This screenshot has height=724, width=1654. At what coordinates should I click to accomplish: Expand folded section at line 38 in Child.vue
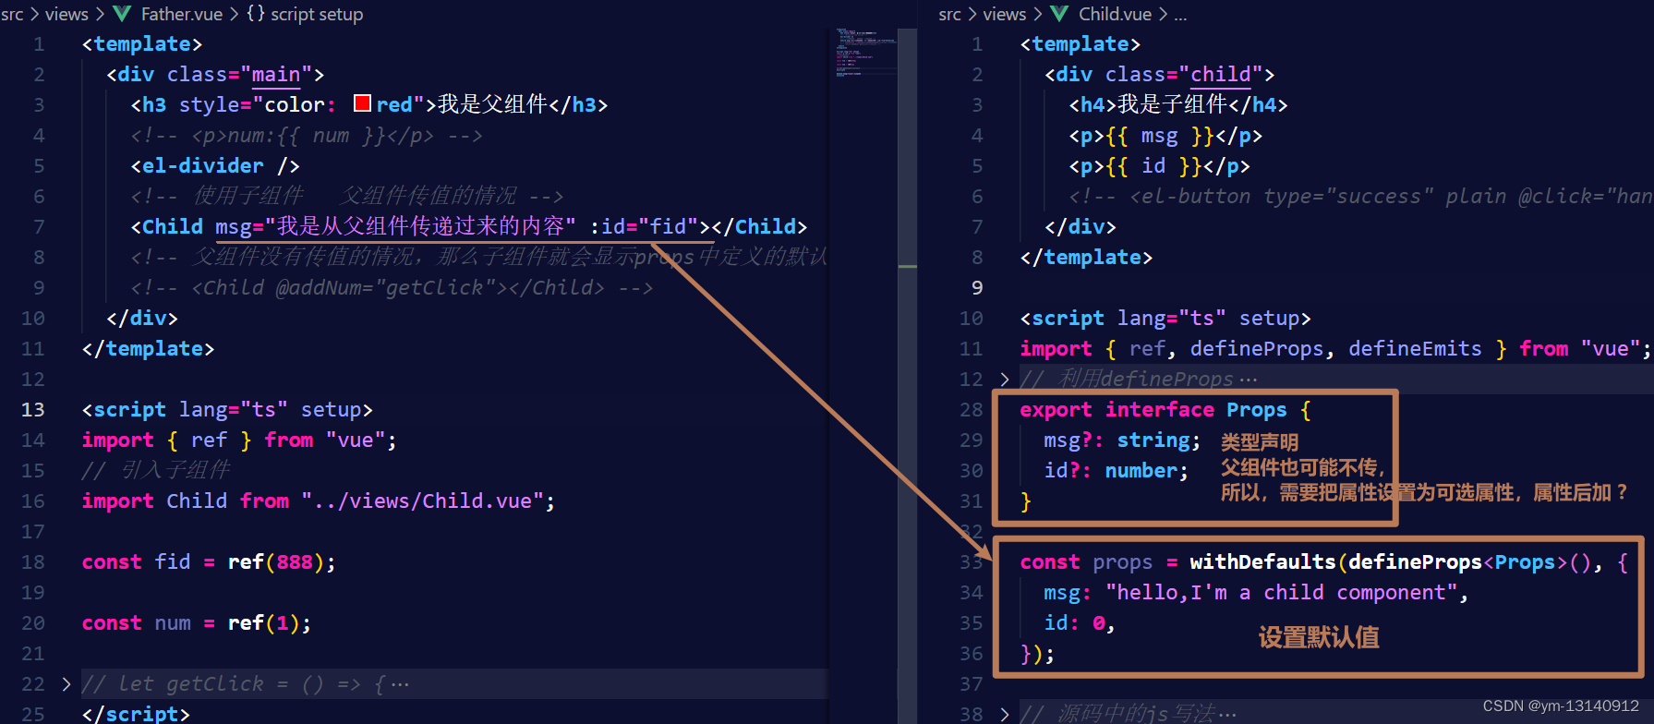tap(1005, 715)
